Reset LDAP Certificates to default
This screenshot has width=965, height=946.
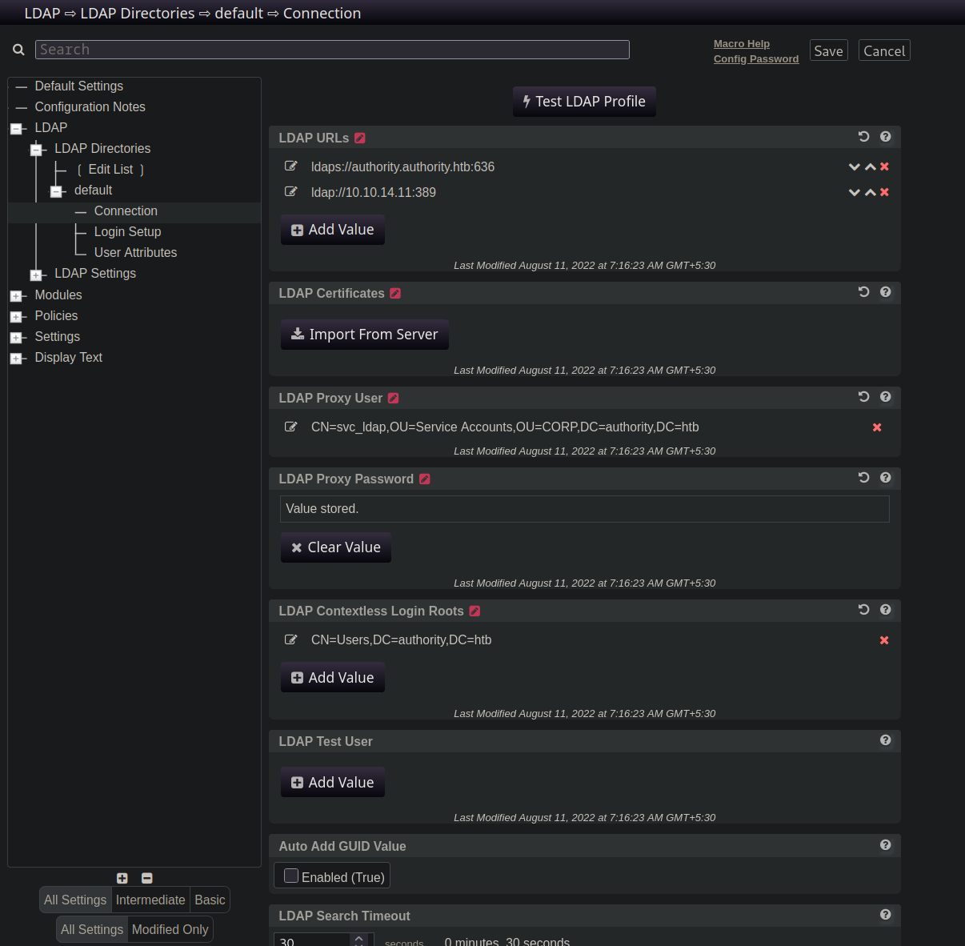[863, 292]
